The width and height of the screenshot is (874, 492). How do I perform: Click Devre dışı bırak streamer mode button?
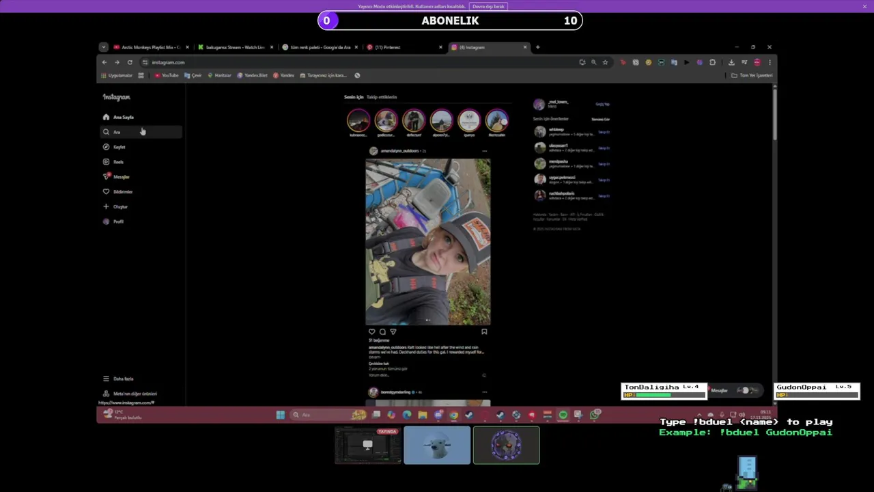[488, 6]
